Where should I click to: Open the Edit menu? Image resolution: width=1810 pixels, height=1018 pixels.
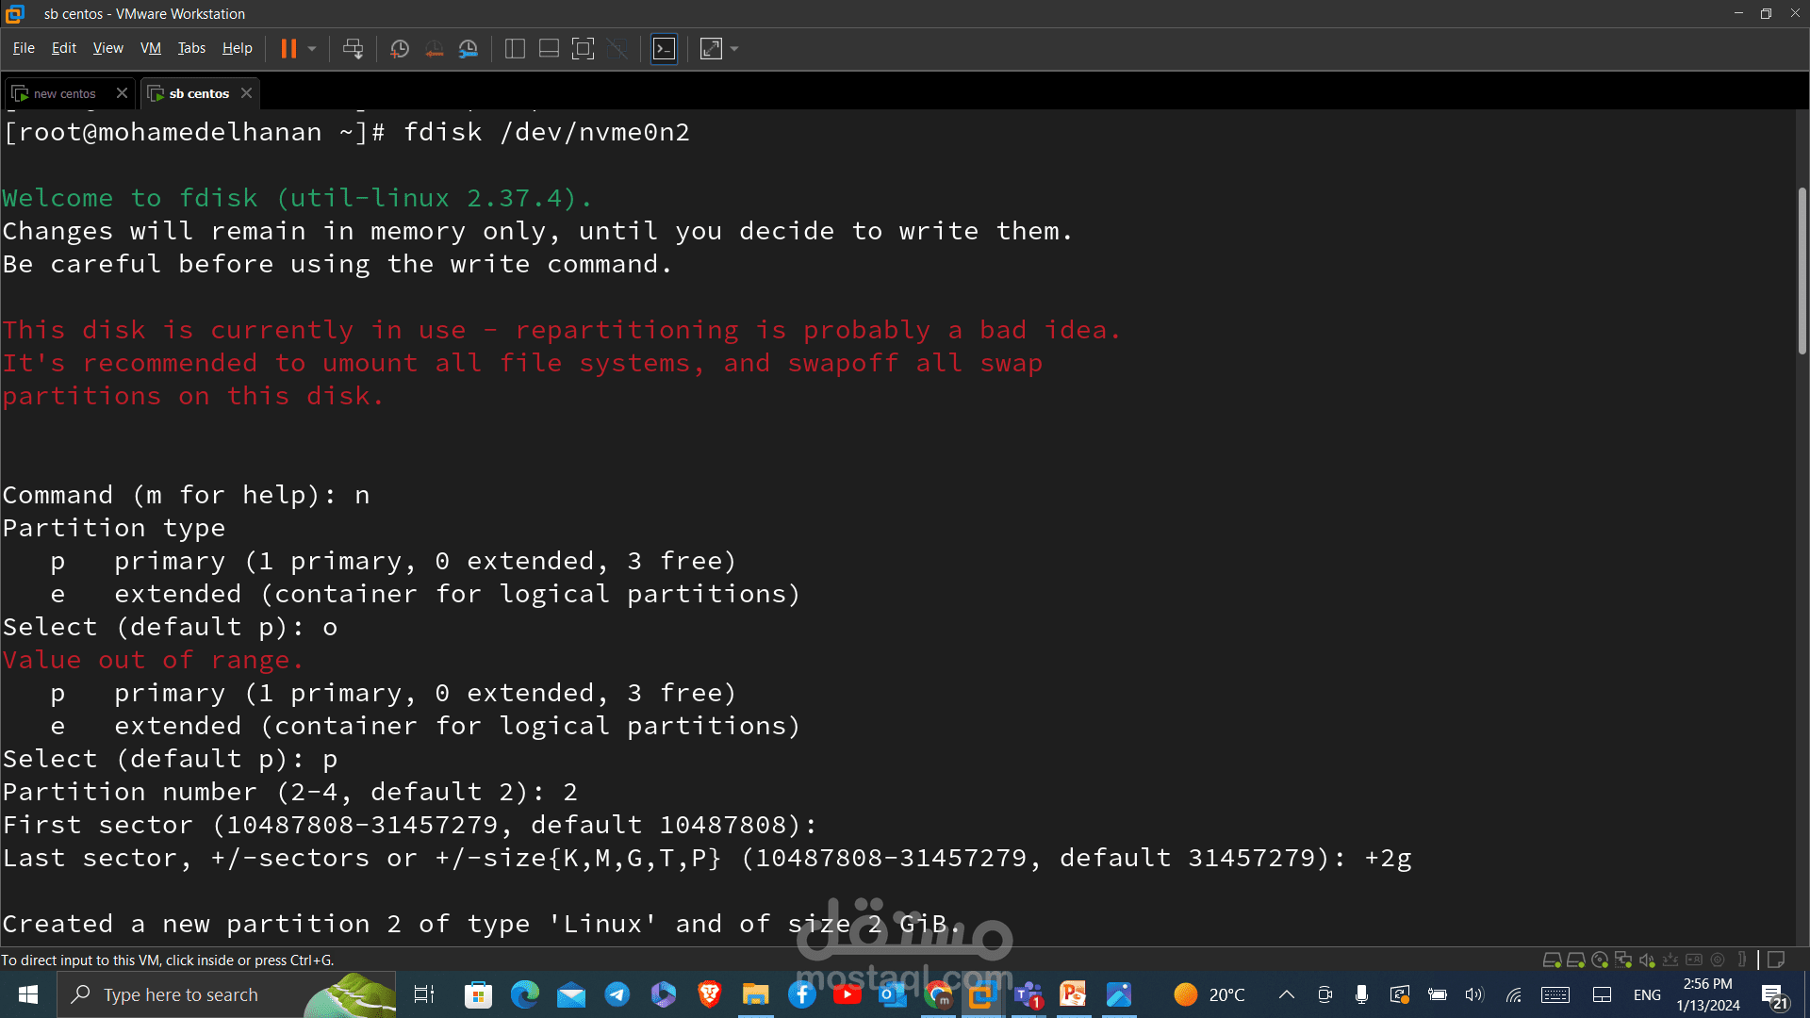click(x=64, y=48)
